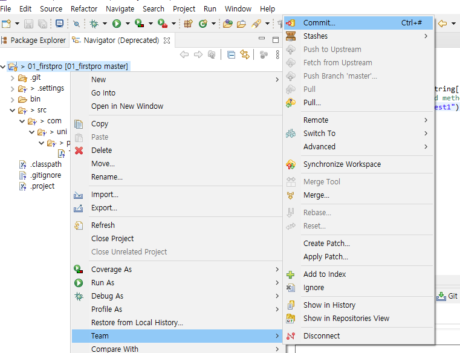
Task: Open the Switch To submenu
Action: pos(358,134)
